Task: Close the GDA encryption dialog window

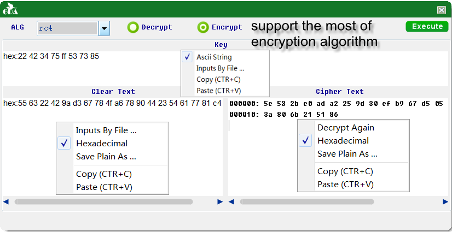Action: (442, 10)
